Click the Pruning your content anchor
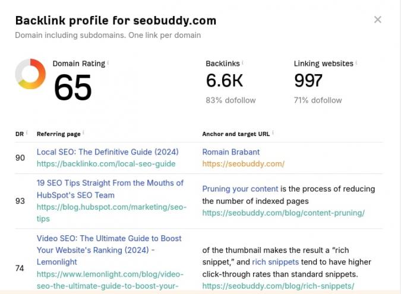 240,189
